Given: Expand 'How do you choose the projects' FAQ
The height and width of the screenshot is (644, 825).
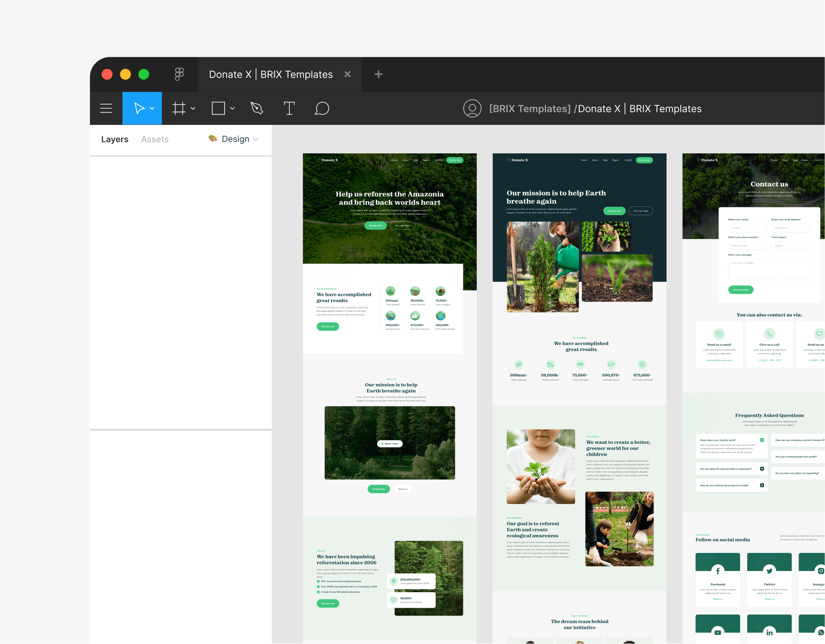Looking at the screenshot, I should [762, 485].
